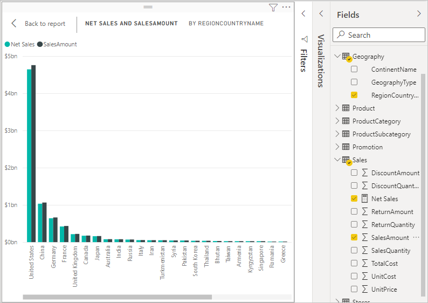428x303 pixels.
Task: Click Back to report link
Action: point(45,24)
